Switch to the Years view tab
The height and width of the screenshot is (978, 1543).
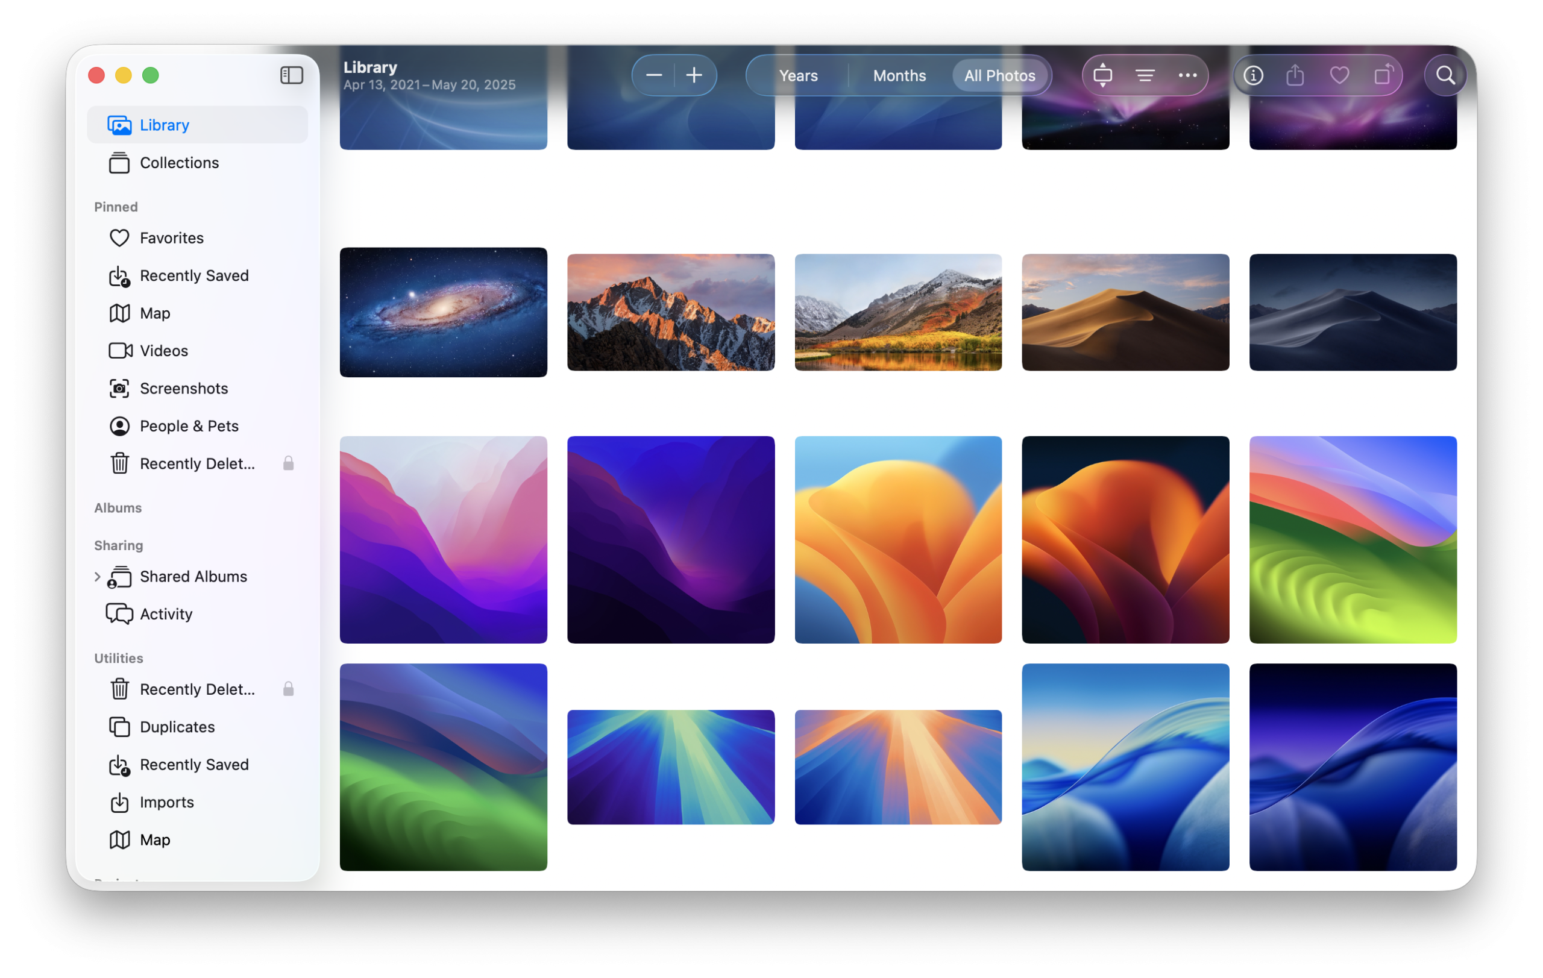(x=798, y=75)
